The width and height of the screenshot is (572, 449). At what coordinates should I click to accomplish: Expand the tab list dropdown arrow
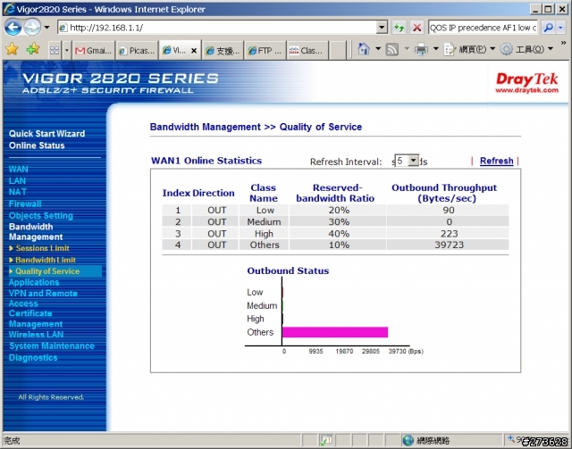coord(66,50)
